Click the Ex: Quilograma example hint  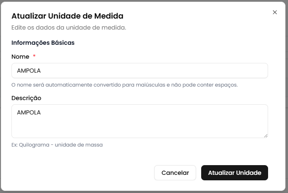57,145
